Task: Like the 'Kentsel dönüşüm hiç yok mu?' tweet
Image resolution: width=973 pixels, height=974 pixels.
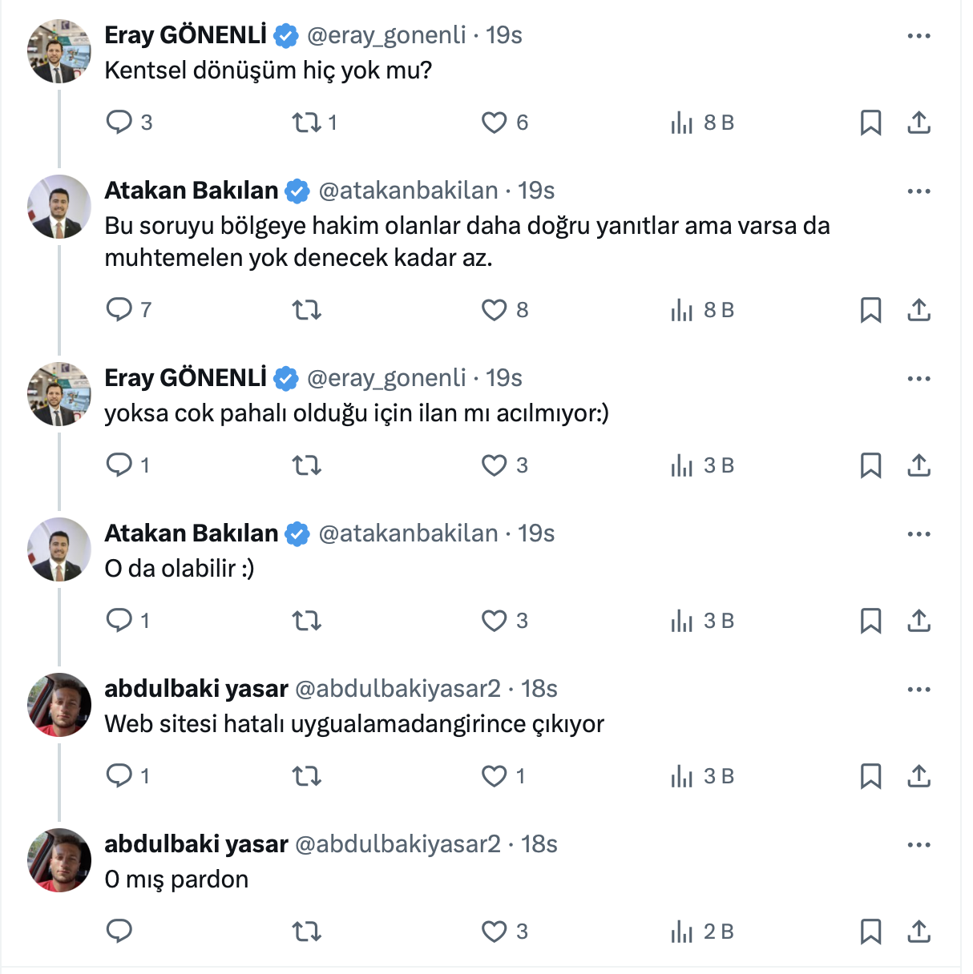Action: click(x=494, y=123)
